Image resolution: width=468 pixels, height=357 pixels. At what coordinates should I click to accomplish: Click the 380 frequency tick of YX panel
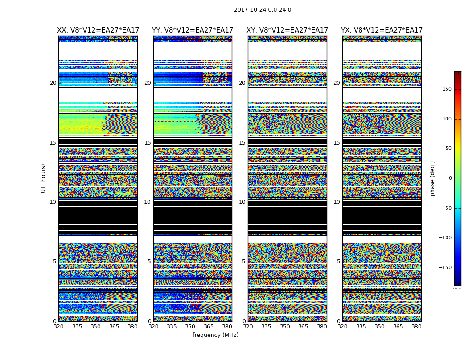pos(416,327)
